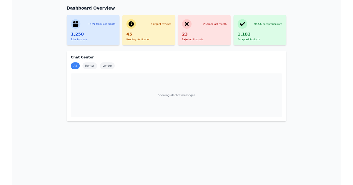The image size is (353, 185).
Task: Open the Total Products card
Action: tap(93, 30)
